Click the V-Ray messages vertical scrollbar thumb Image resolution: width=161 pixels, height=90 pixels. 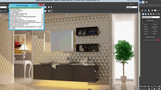pos(43,19)
